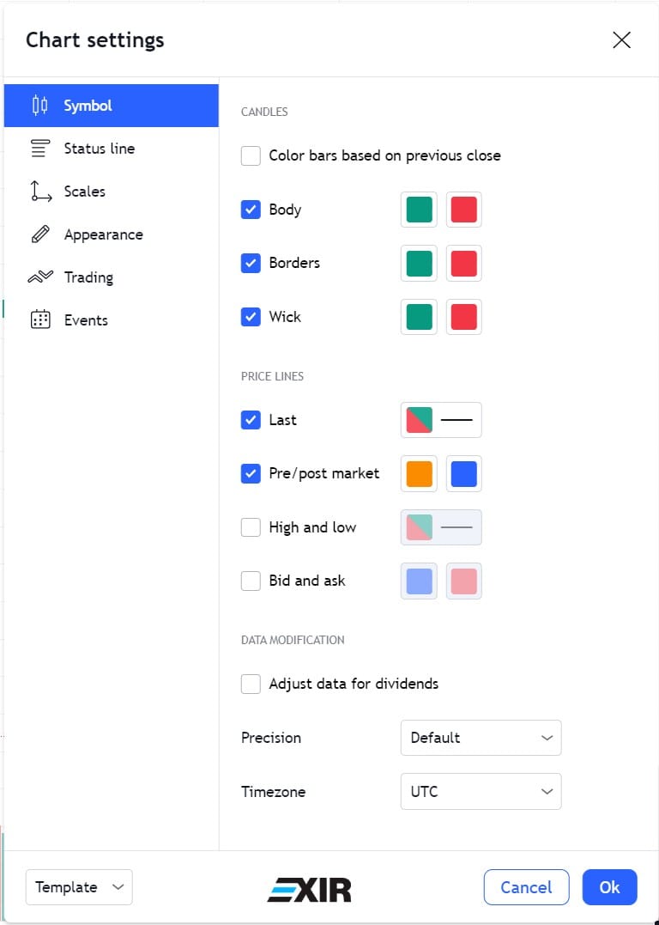659x925 pixels.
Task: Click the EXIR logo in the footer
Action: click(x=309, y=890)
